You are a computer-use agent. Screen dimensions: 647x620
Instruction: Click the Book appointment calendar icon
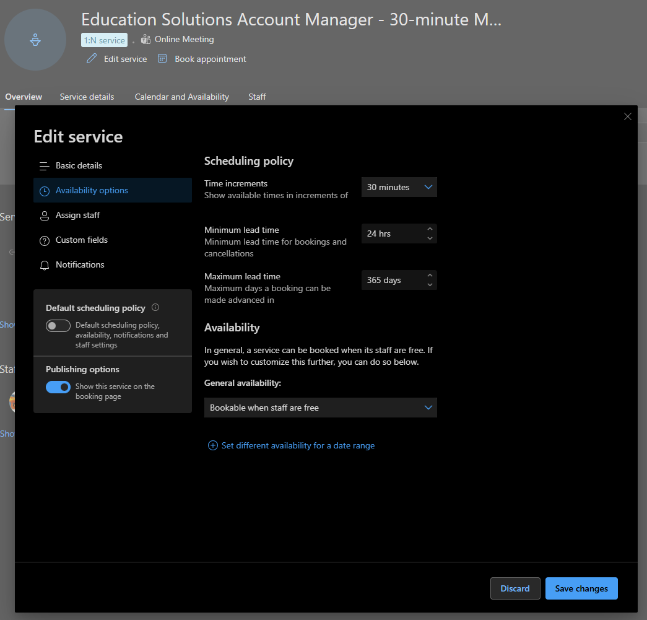point(162,59)
